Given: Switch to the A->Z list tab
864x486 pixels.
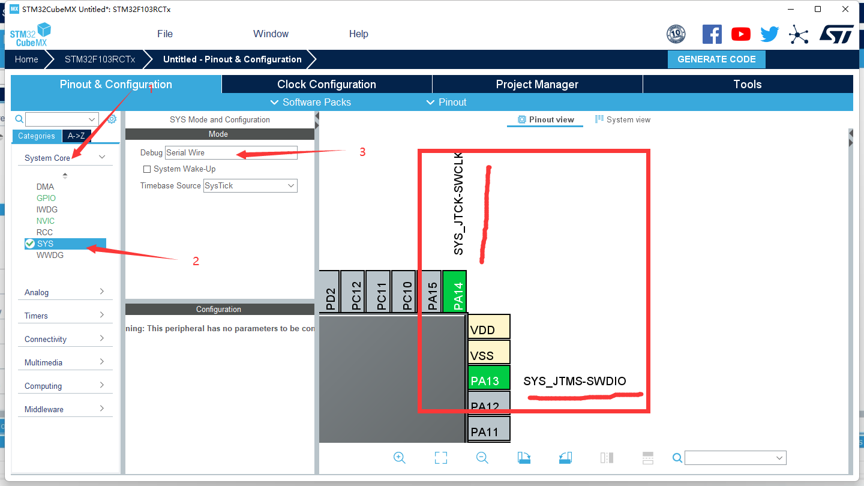Looking at the screenshot, I should [76, 136].
